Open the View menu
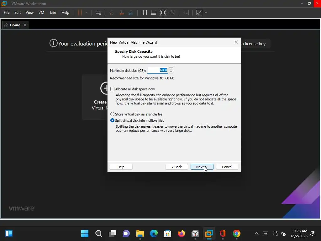The width and height of the screenshot is (321, 241). tap(29, 13)
